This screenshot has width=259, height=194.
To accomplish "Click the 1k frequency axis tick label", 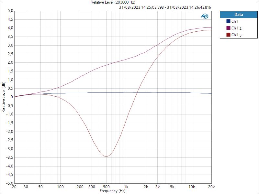I will (126, 187).
